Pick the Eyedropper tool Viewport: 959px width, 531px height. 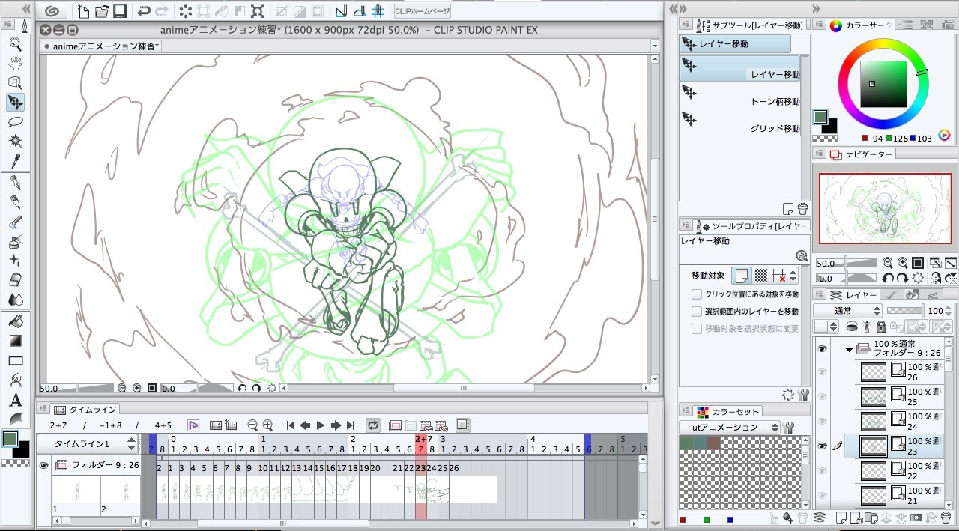[15, 160]
